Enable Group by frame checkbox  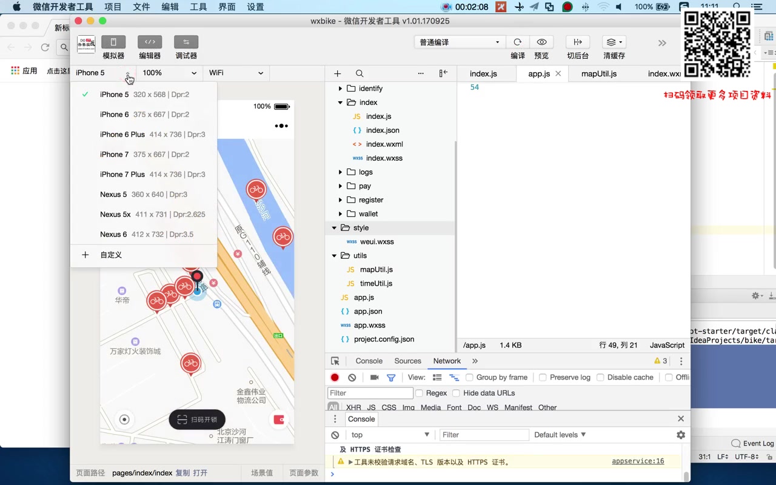pyautogui.click(x=469, y=377)
